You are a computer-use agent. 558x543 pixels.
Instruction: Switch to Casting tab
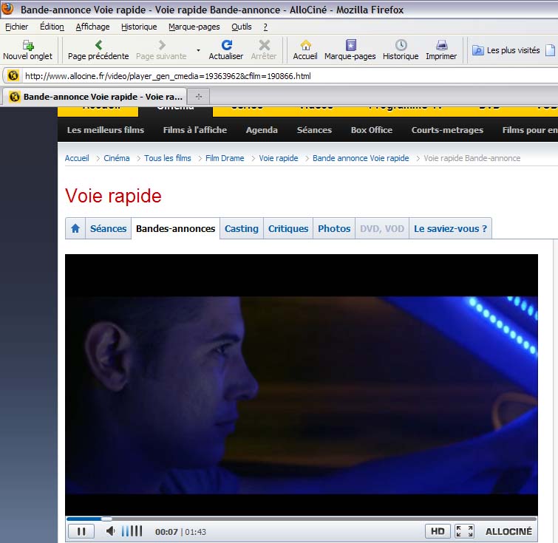pos(241,228)
